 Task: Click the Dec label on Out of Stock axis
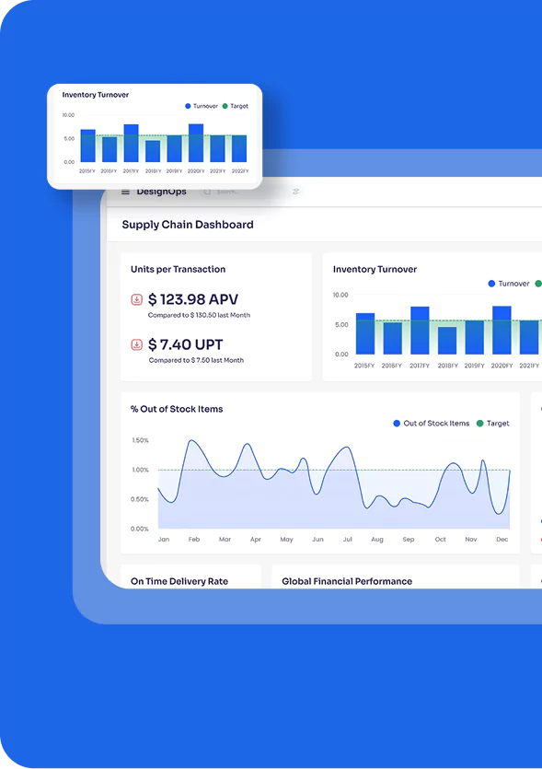502,539
